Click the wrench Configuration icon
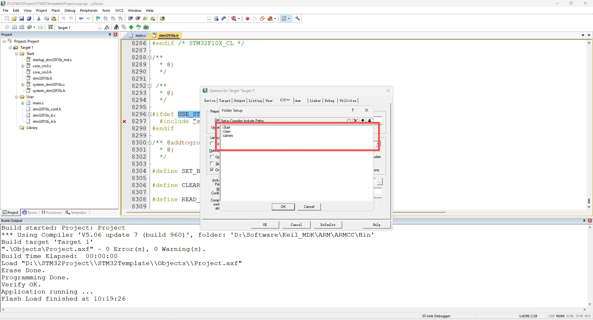 297,19
